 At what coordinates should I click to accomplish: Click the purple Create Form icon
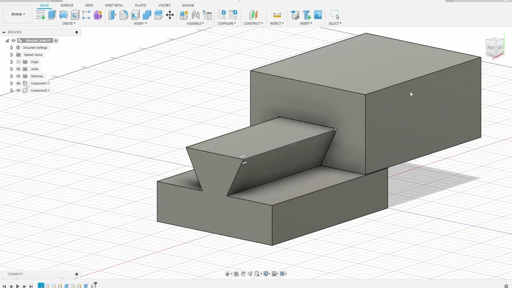coord(98,15)
